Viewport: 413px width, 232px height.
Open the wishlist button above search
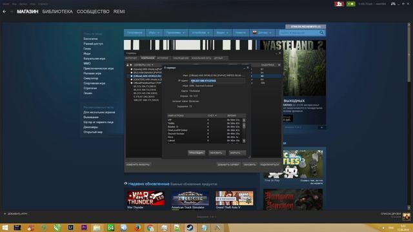tap(305, 26)
